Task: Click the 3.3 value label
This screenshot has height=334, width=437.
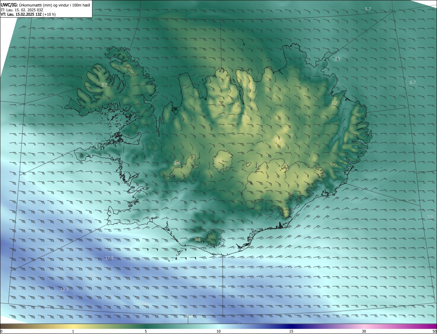Action: pyautogui.click(x=197, y=240)
